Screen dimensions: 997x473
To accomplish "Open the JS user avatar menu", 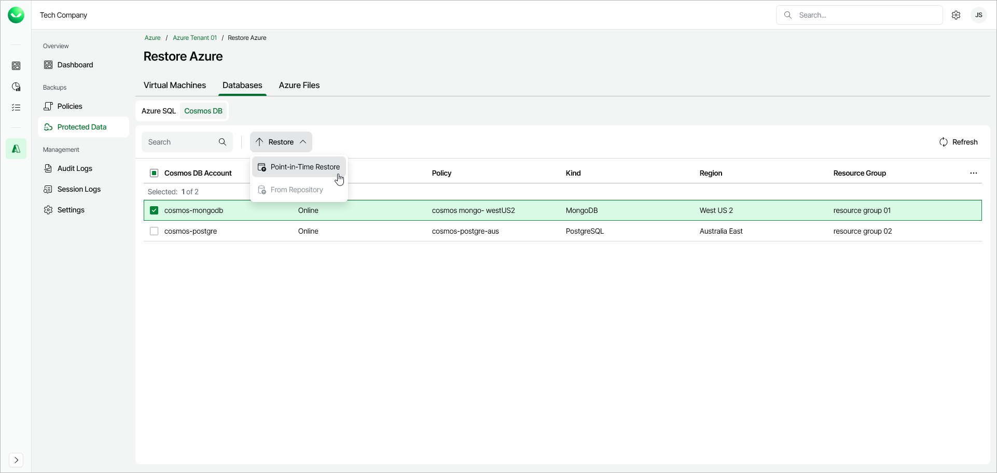I will (x=979, y=15).
